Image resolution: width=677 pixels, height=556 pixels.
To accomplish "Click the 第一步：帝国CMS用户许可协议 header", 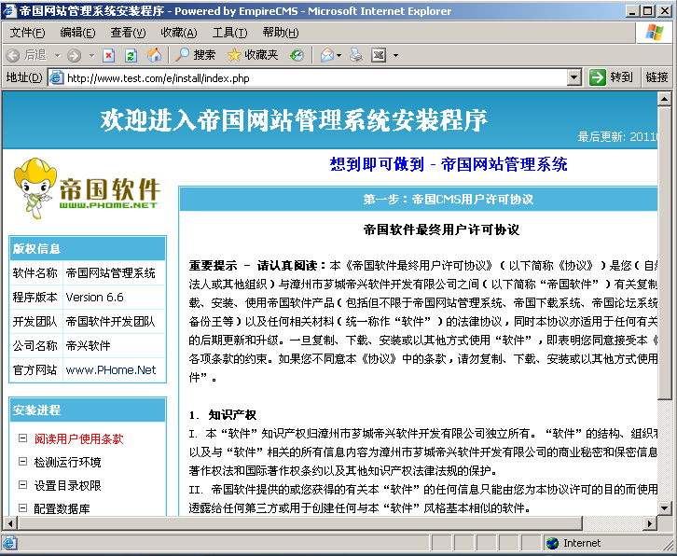I will pyautogui.click(x=448, y=199).
